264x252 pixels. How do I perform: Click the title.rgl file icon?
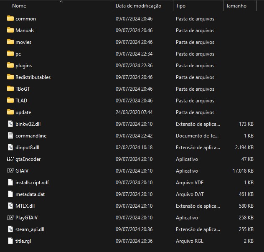click(x=10, y=241)
